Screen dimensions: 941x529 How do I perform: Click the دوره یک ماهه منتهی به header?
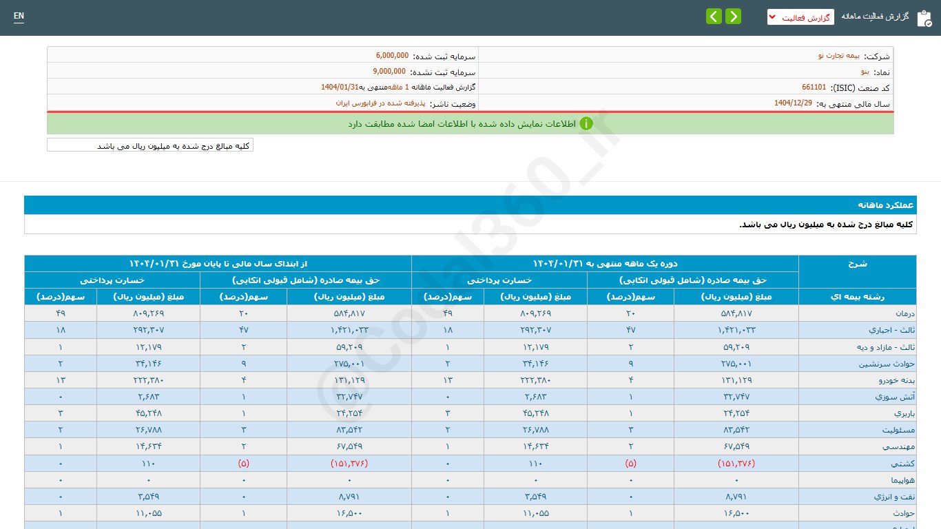[605, 264]
